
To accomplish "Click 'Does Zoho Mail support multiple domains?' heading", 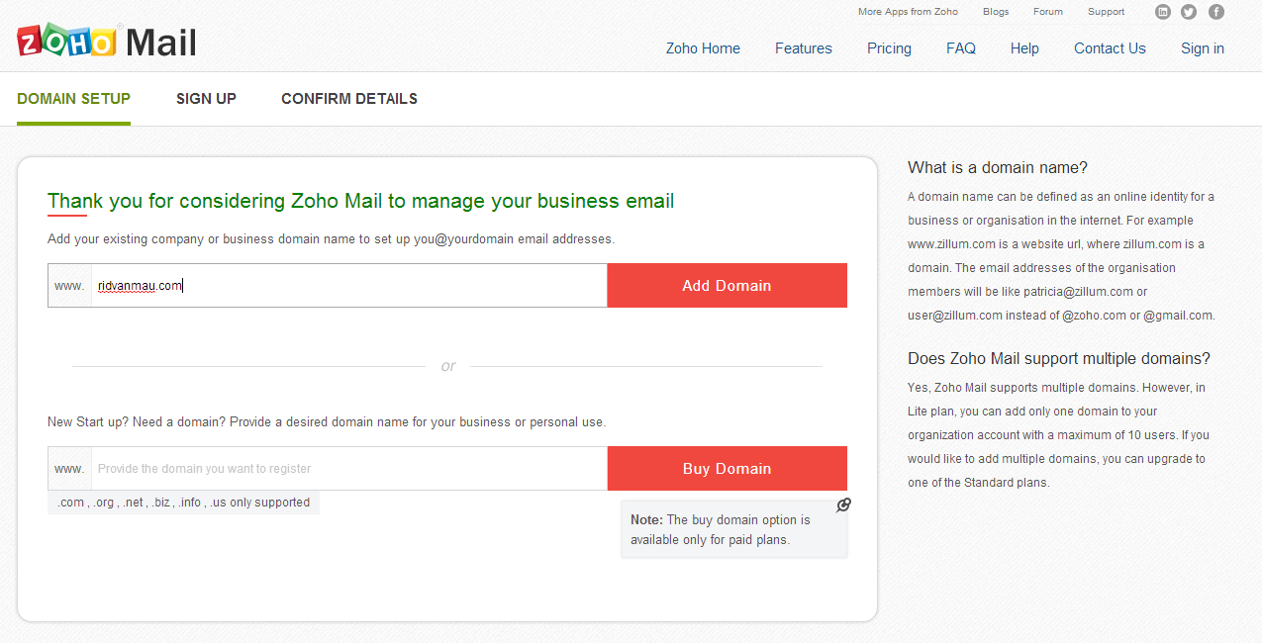I will pos(1059,358).
